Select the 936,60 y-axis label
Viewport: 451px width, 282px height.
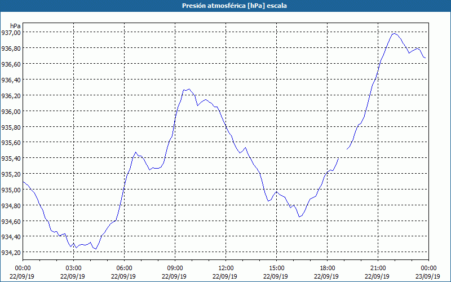click(x=11, y=64)
